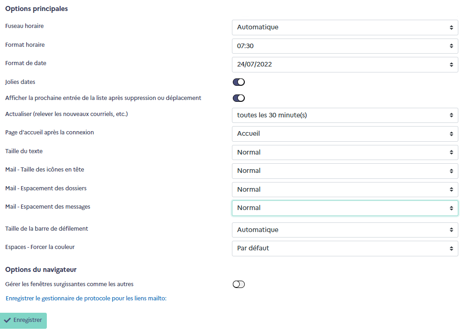Open the Actualiser interval dropdown
Screen dimensions: 462x332
[345, 115]
